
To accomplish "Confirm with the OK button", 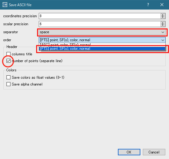I will 129,152.
